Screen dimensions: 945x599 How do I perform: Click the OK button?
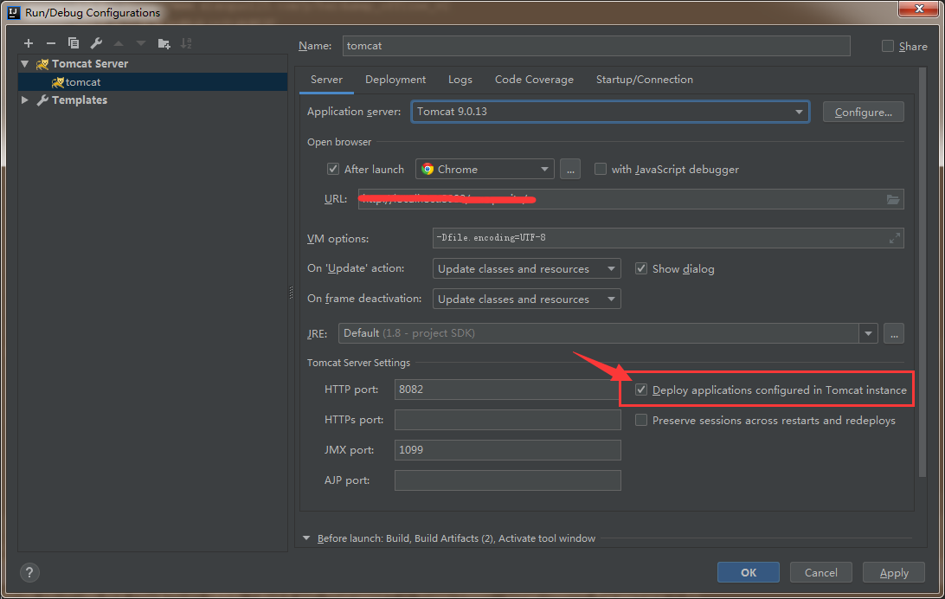pyautogui.click(x=748, y=572)
